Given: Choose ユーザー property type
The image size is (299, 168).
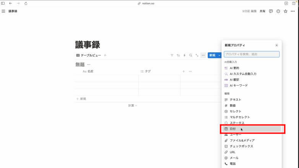Looking at the screenshot, I should pyautogui.click(x=252, y=135).
